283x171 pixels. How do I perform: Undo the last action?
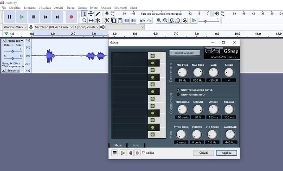(x=142, y=20)
